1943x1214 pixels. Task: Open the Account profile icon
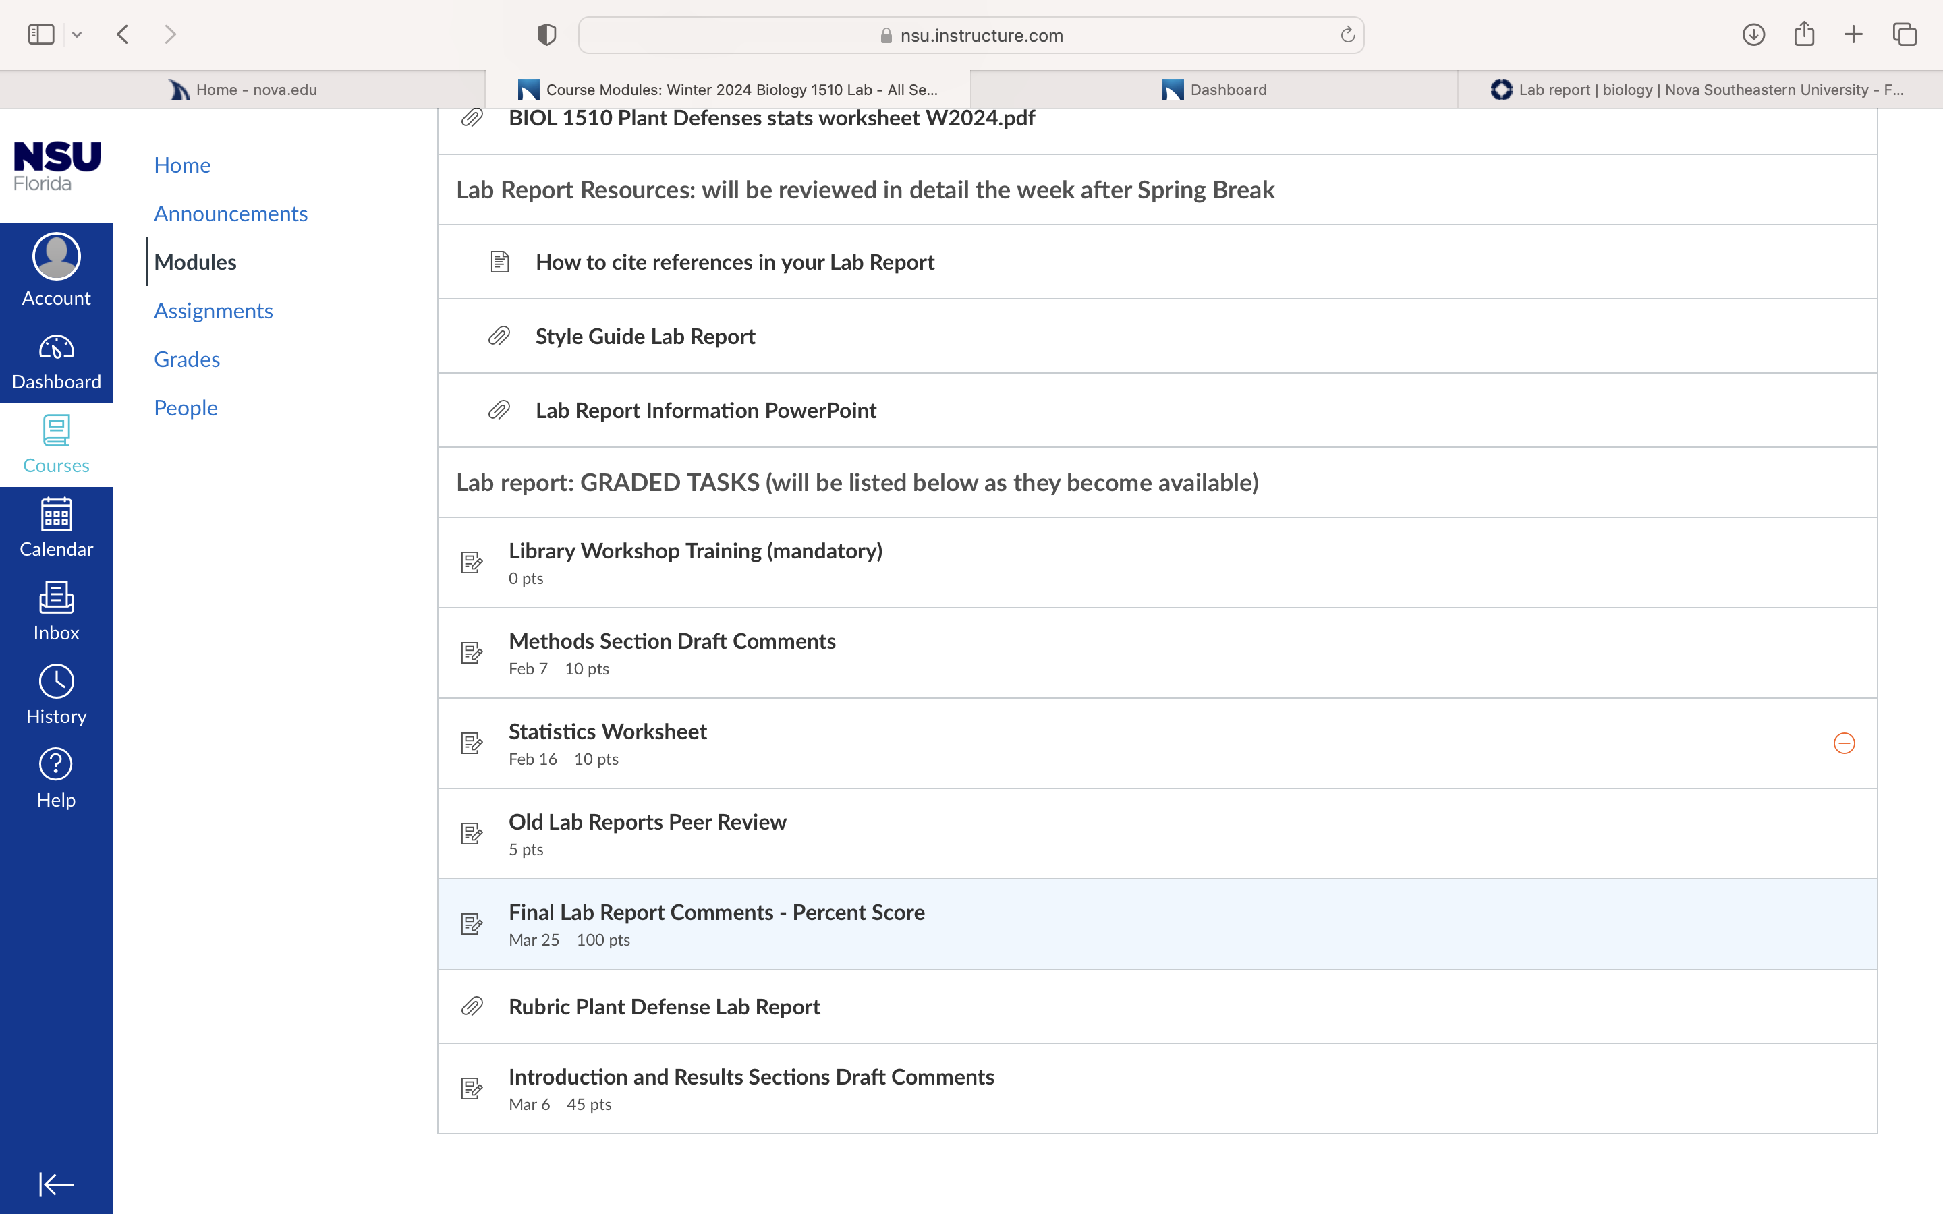pyautogui.click(x=56, y=256)
